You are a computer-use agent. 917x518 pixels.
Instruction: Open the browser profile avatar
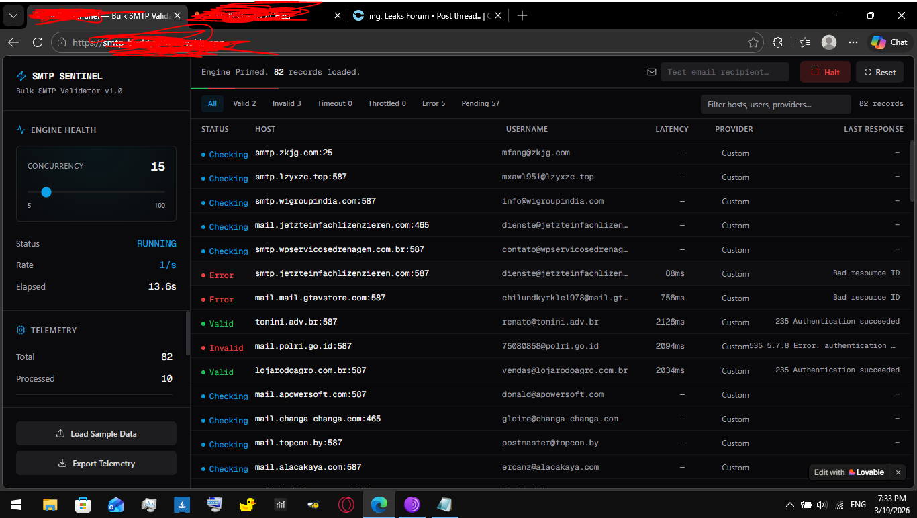829,42
